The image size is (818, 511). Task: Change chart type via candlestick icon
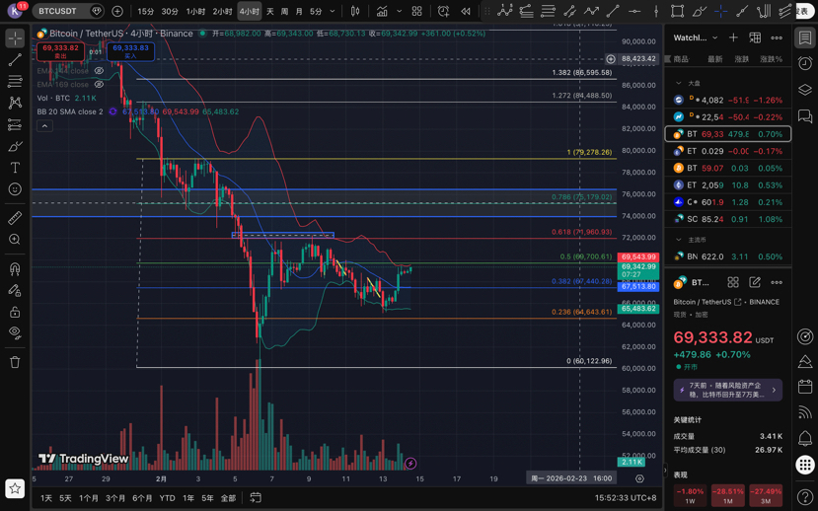355,11
